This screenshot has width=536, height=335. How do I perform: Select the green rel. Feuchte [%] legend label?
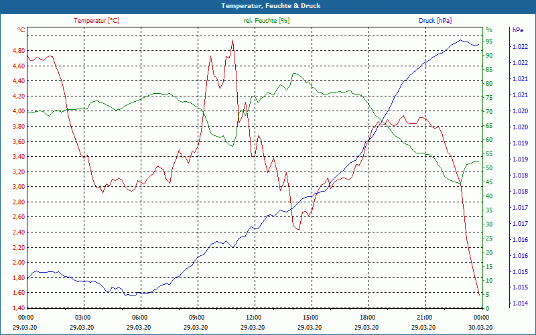(266, 21)
